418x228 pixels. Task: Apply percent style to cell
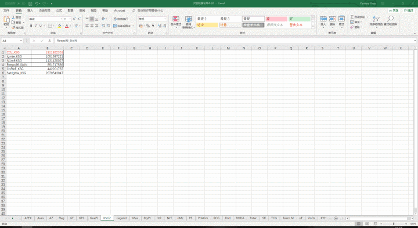(148, 26)
